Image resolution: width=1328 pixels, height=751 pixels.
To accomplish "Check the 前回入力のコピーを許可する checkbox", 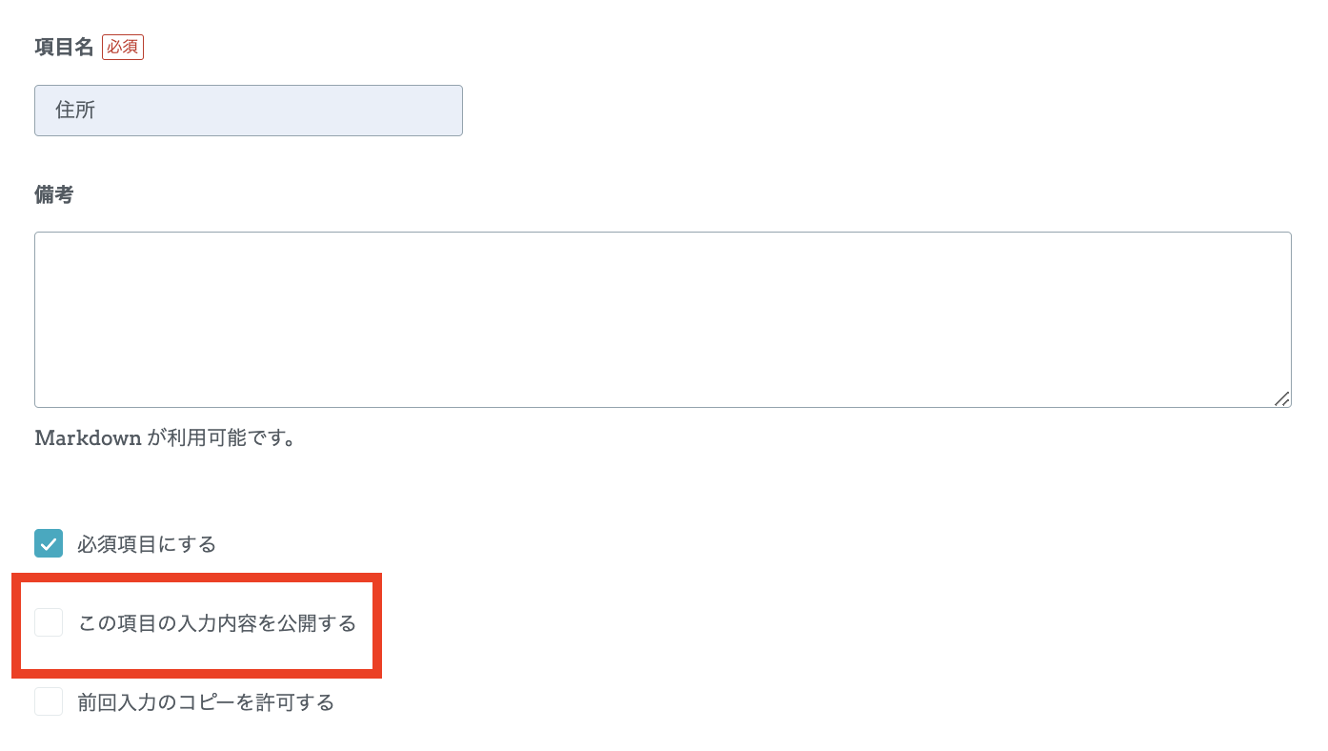I will pos(49,702).
